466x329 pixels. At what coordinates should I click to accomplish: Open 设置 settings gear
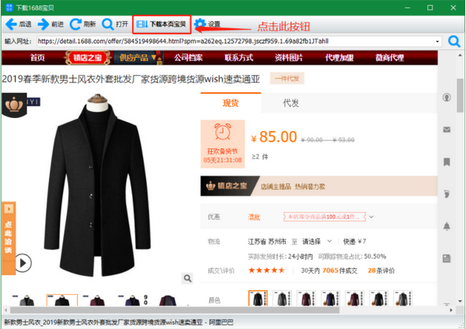tap(207, 24)
